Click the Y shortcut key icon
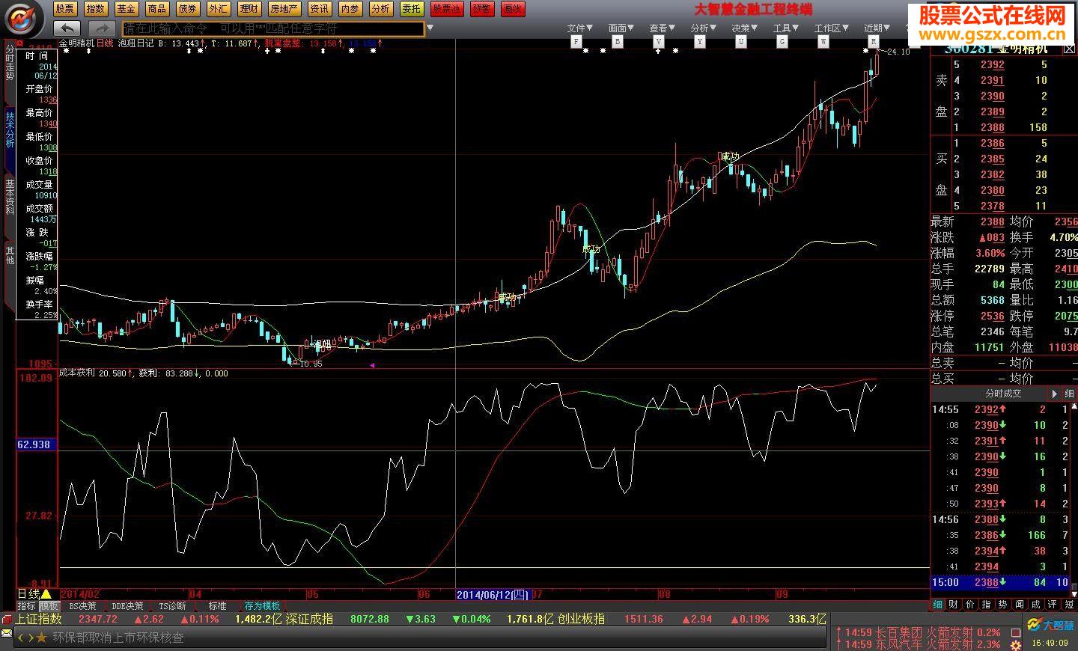This screenshot has width=1078, height=651. (x=699, y=42)
